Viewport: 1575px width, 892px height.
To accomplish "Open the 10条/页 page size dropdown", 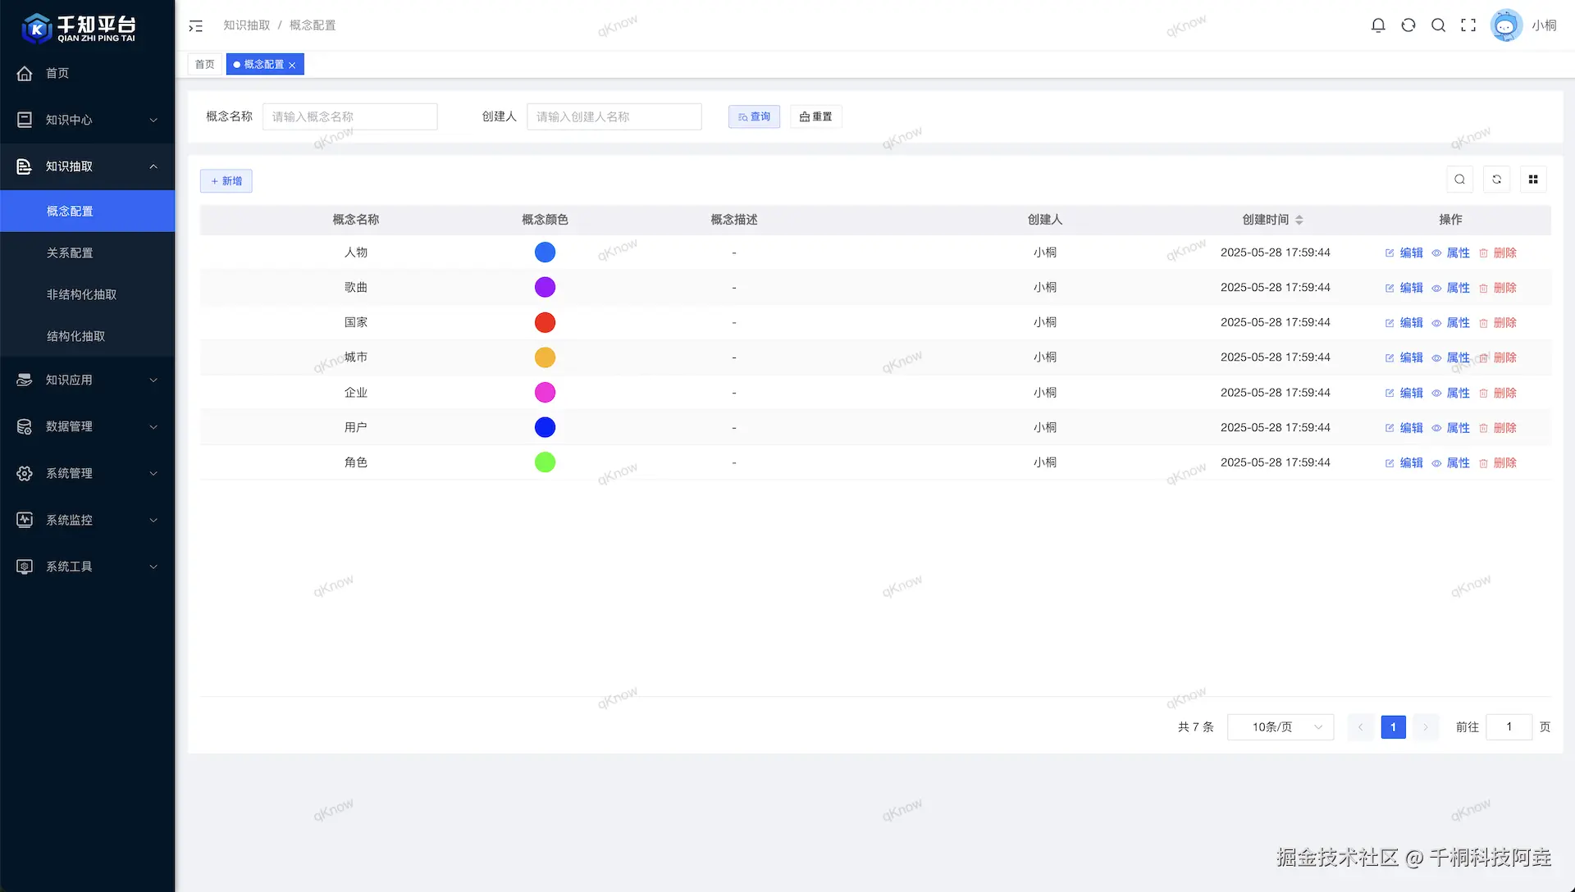I will tap(1280, 727).
